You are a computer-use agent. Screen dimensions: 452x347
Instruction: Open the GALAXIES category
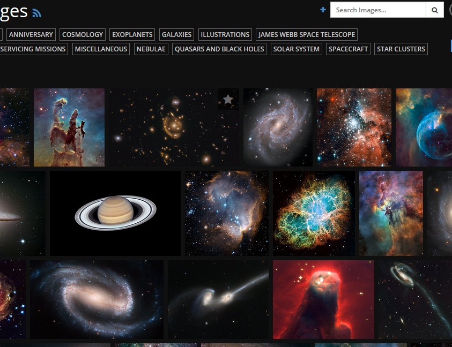(176, 34)
